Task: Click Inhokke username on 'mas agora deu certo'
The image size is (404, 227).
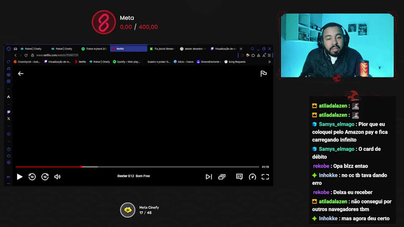Action: point(328,218)
